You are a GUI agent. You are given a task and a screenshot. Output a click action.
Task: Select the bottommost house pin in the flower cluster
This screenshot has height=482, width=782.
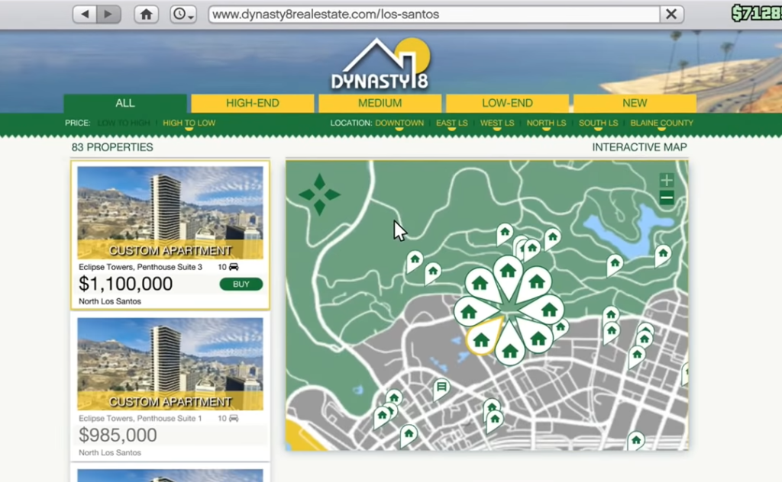click(x=509, y=349)
